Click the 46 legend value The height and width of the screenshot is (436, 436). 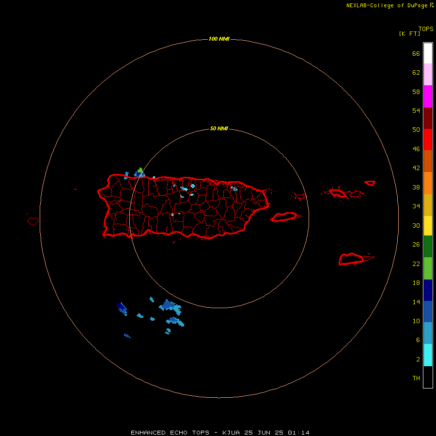(416, 149)
